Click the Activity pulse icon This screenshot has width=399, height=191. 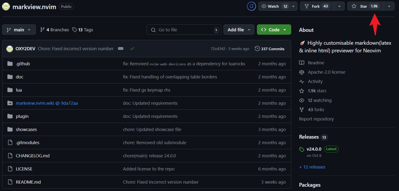(x=301, y=82)
